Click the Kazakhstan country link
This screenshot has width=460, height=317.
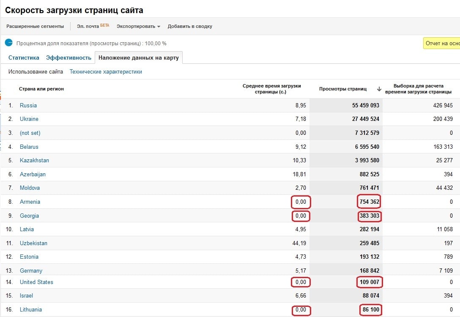pyautogui.click(x=34, y=161)
